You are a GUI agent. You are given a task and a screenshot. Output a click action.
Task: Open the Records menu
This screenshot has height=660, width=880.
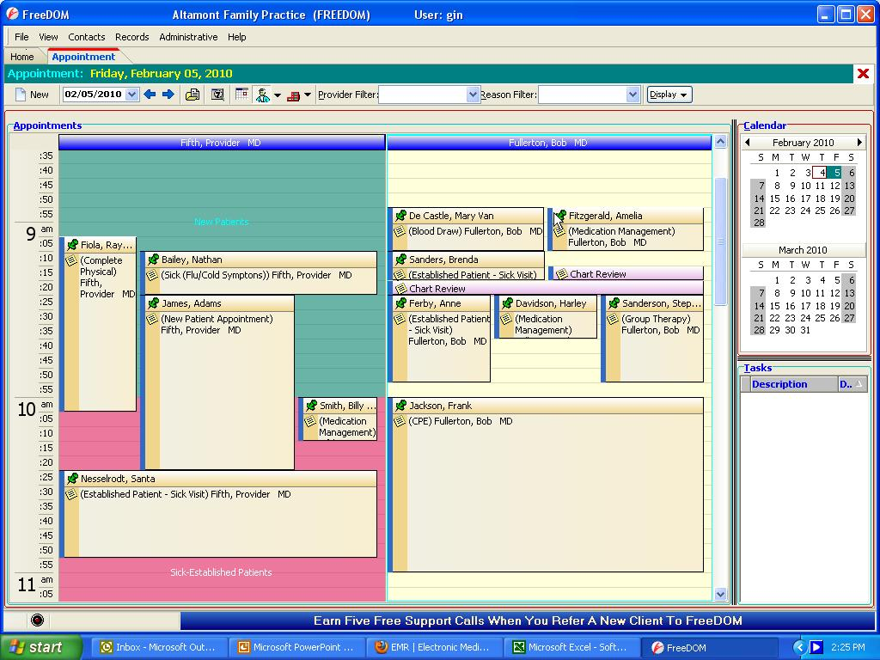coord(131,37)
